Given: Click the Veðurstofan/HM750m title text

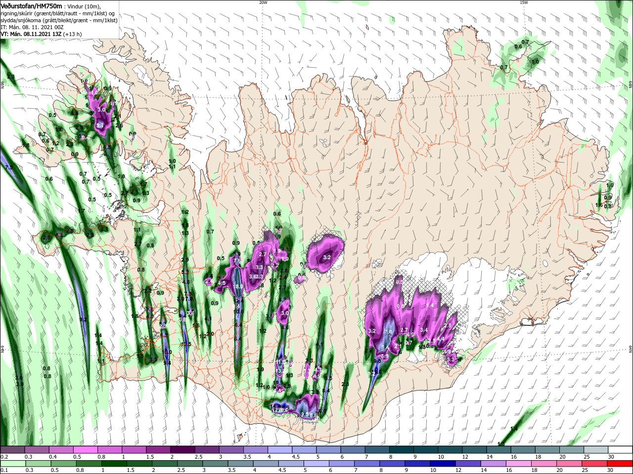Looking at the screenshot, I should coord(32,5).
